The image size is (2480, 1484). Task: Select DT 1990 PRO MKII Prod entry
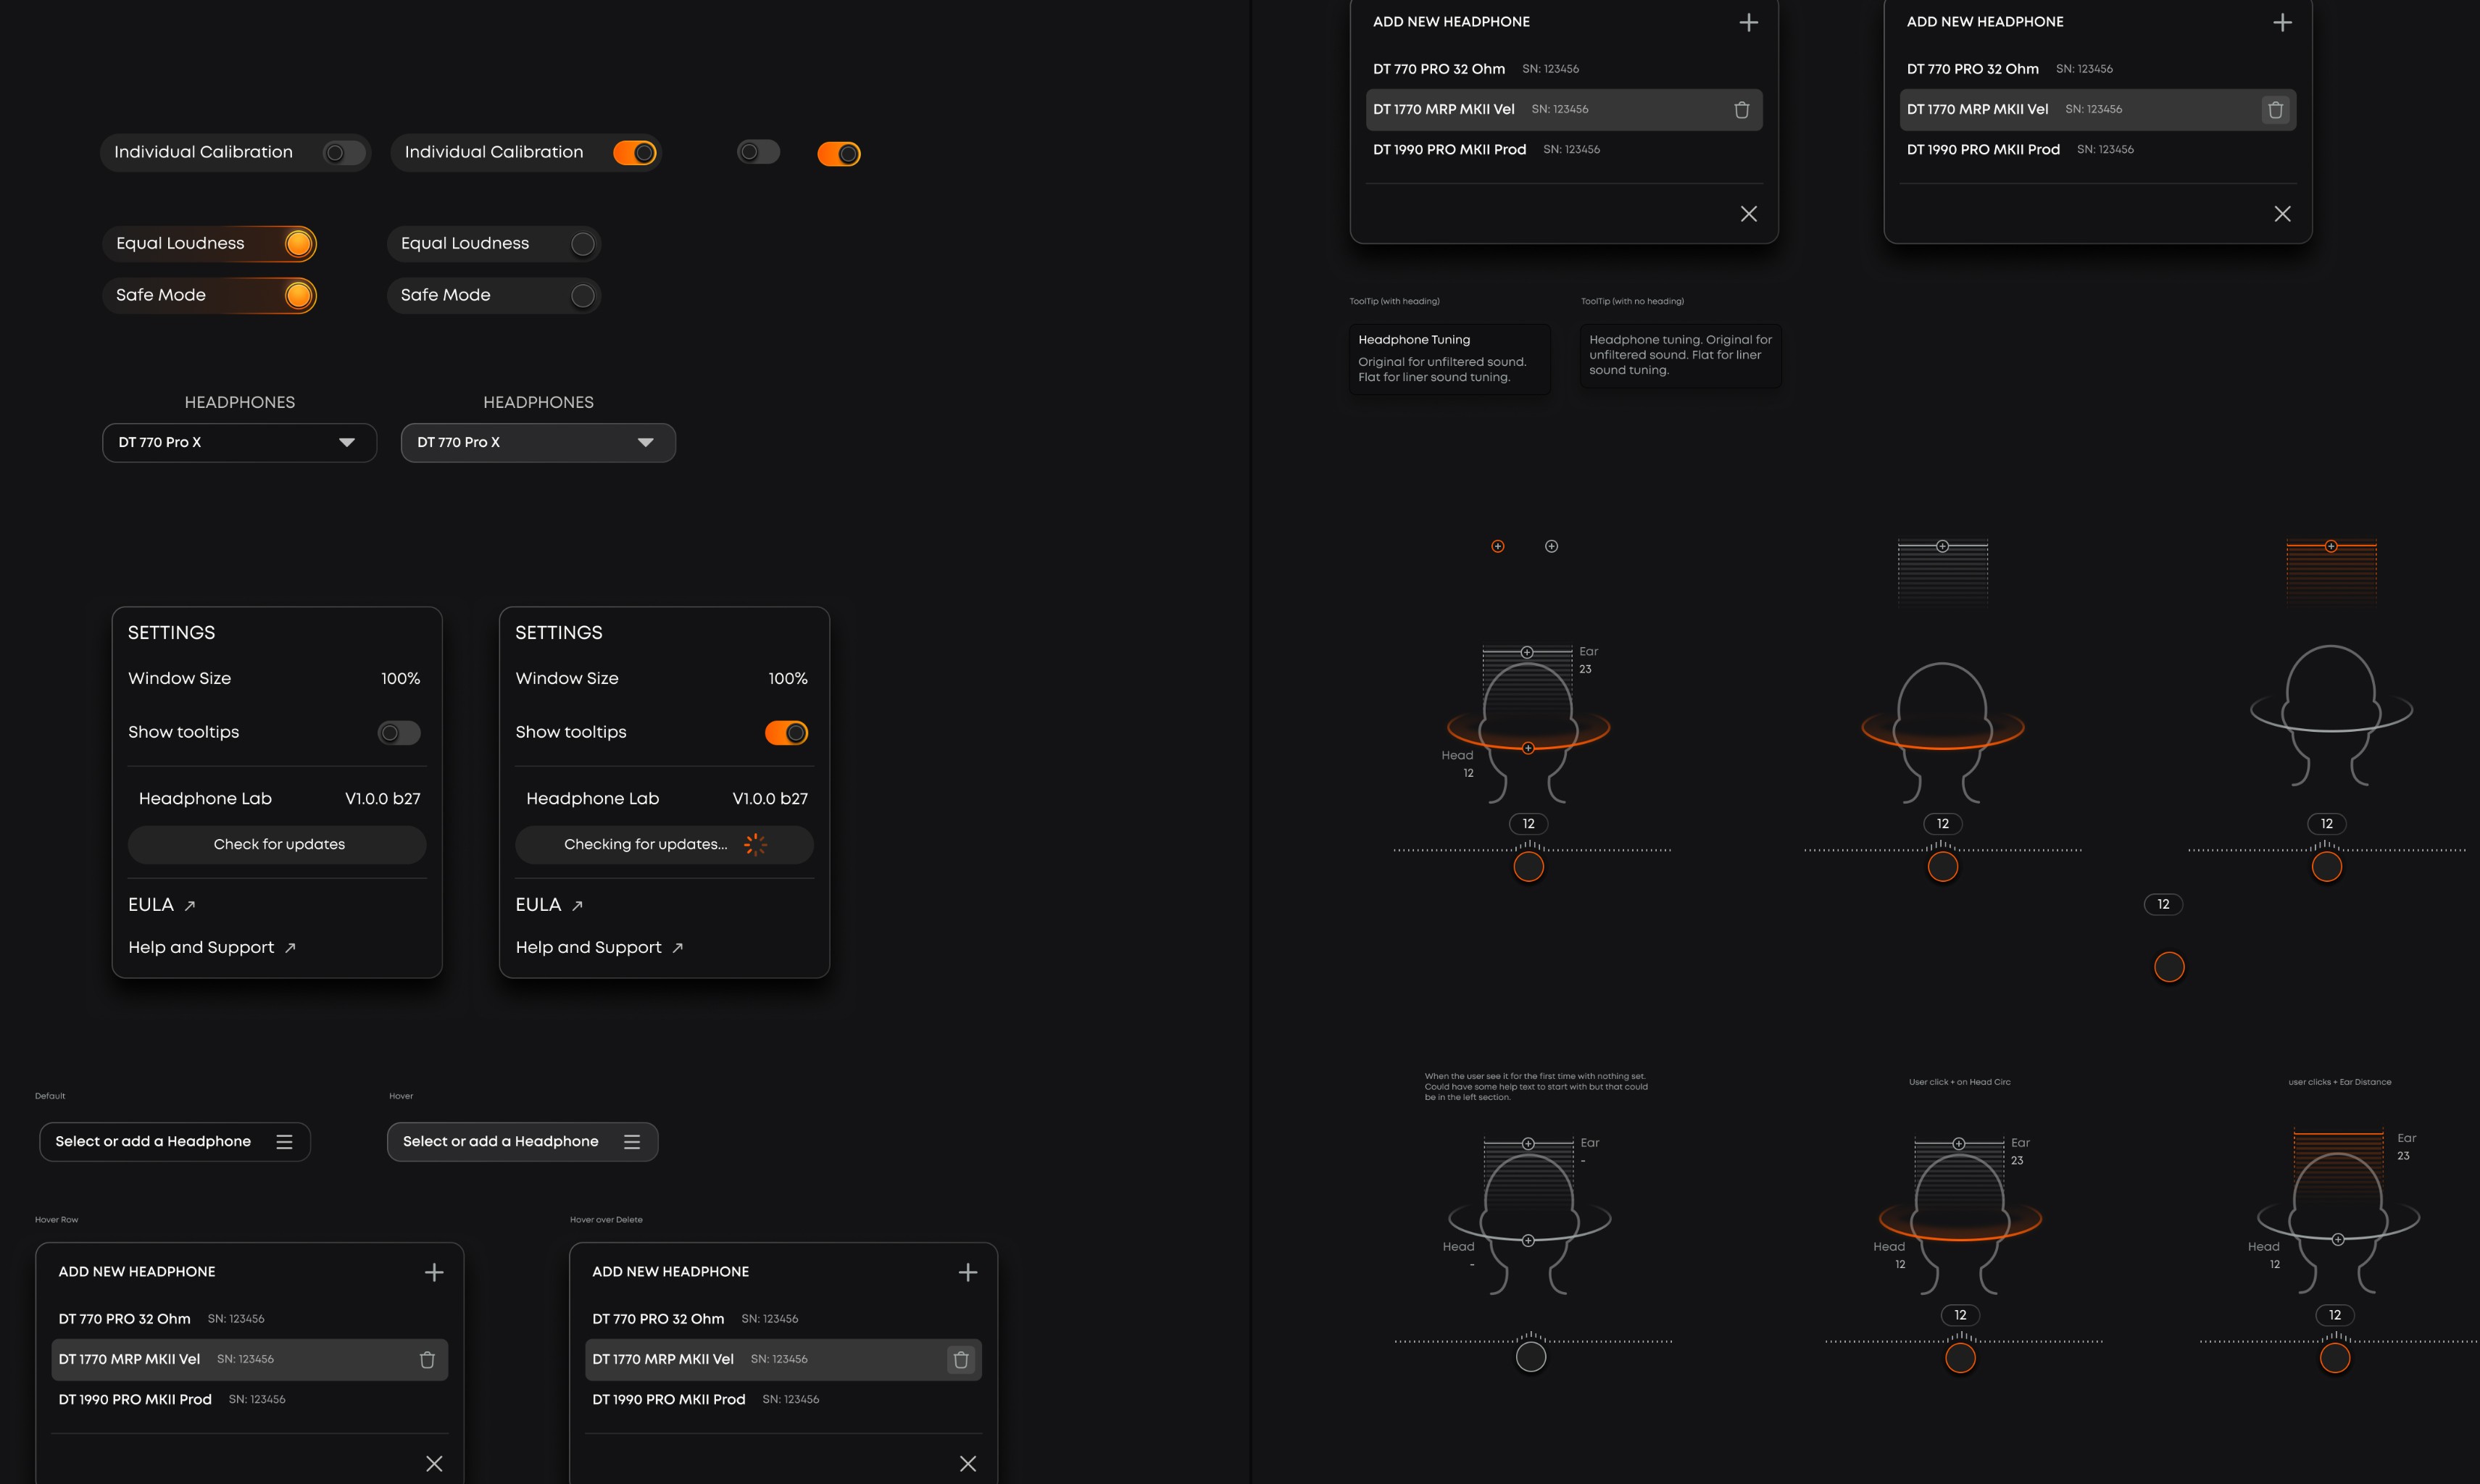1449,149
